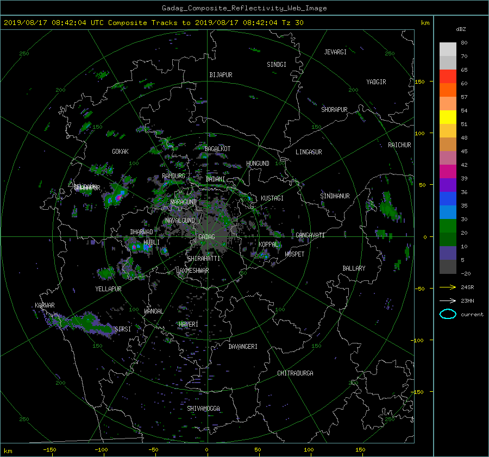Screen dimensions: 489x457
Task: Click the KARWAR city label
Action: [45, 305]
